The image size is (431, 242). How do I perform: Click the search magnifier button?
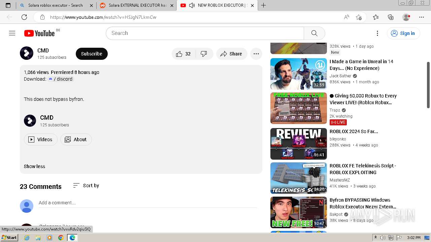pyautogui.click(x=314, y=33)
